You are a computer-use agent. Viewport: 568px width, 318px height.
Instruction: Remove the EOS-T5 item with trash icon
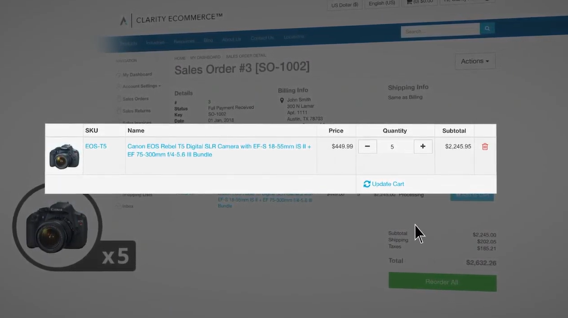485,146
